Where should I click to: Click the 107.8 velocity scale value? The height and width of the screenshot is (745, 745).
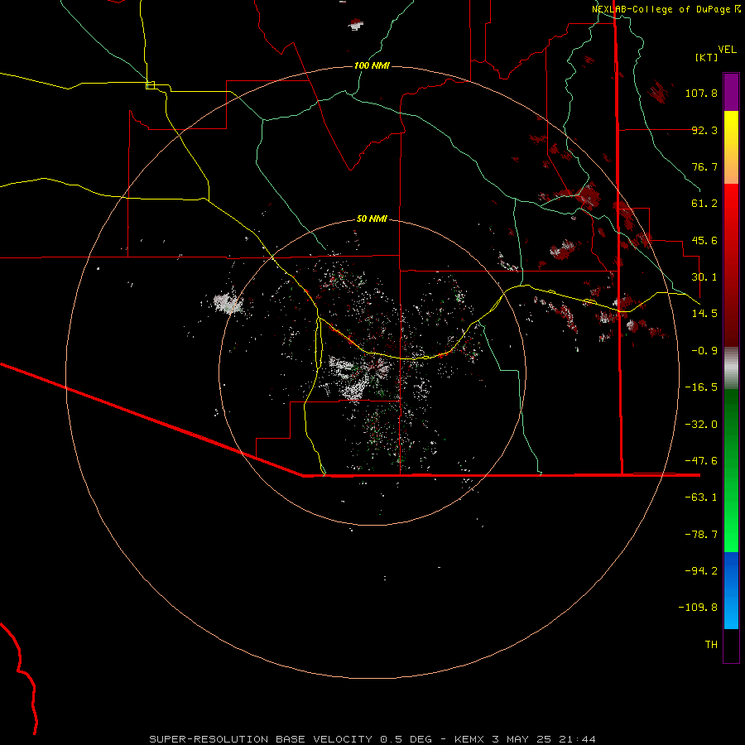coord(701,93)
